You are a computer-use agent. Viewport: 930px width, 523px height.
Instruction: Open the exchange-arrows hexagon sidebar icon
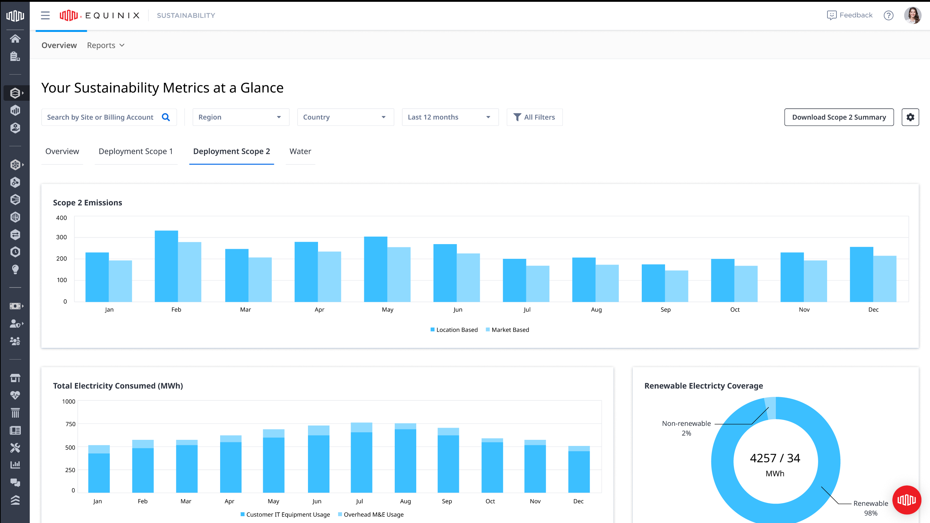click(x=15, y=234)
